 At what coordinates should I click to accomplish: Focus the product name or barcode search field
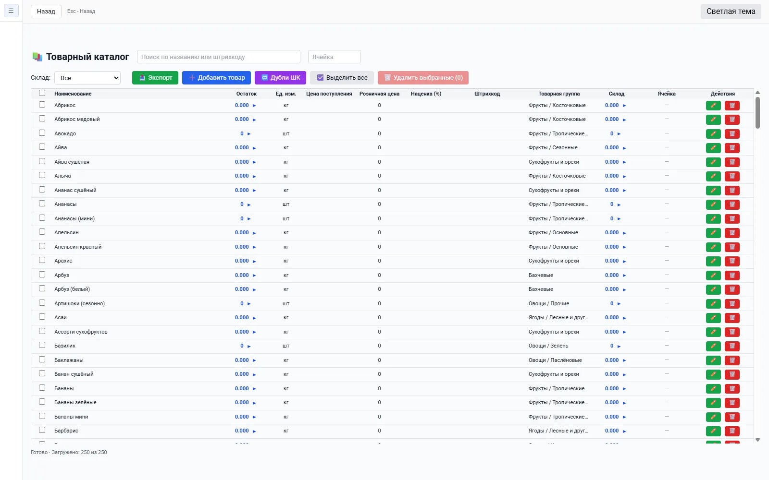pyautogui.click(x=219, y=57)
